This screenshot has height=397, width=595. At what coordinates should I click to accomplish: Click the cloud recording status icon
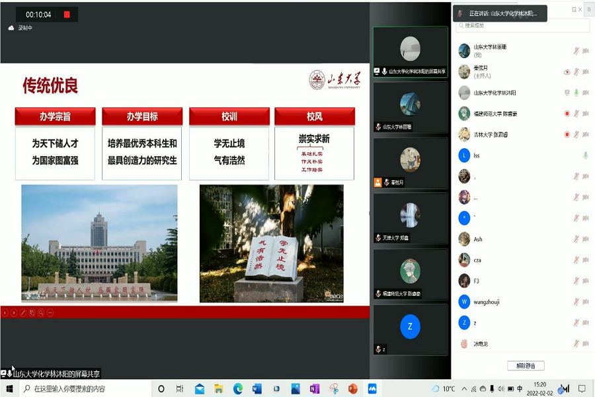(11, 28)
